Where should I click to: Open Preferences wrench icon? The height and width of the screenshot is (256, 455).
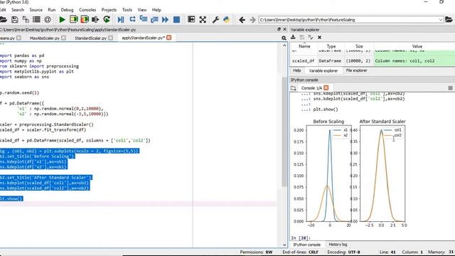point(215,20)
